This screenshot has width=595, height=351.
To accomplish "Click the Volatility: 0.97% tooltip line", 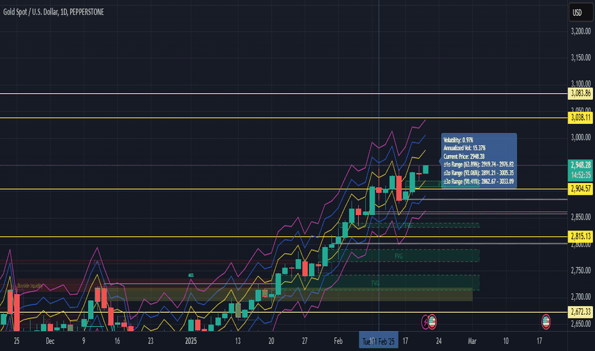I will [458, 140].
